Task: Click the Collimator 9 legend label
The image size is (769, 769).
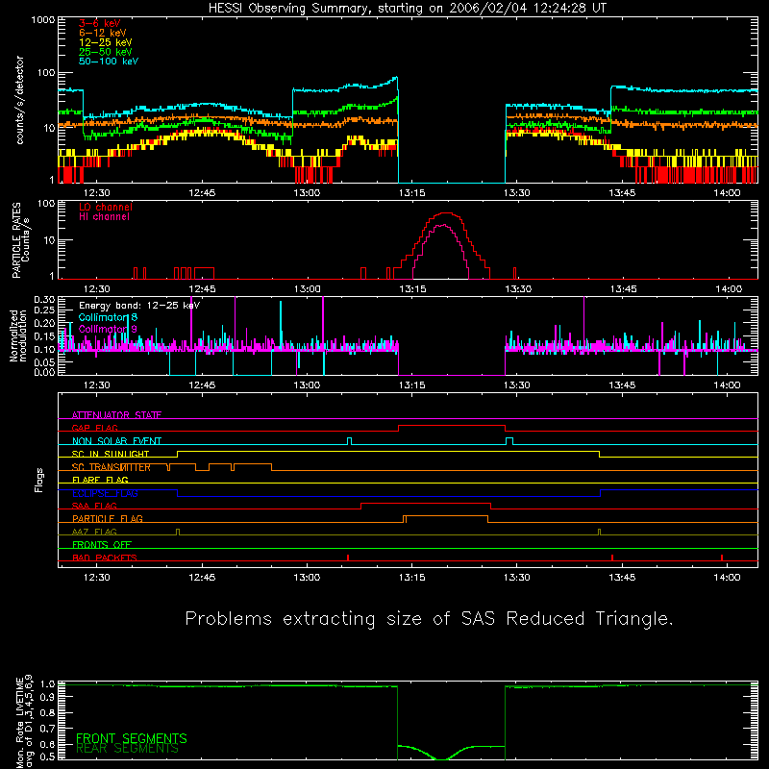Action: coord(108,329)
